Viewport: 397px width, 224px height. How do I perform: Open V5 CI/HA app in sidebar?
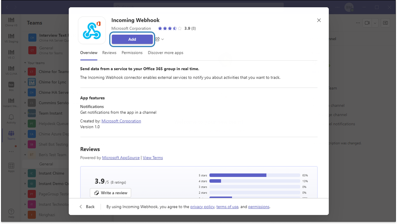[x=11, y=70]
